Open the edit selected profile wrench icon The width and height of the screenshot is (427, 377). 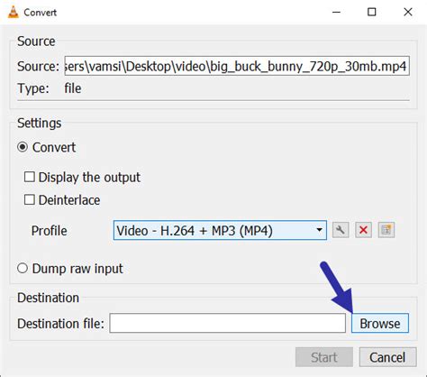coord(341,230)
